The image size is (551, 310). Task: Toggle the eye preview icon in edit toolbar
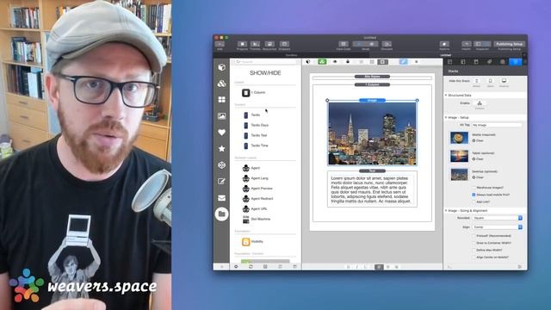pyautogui.click(x=335, y=62)
